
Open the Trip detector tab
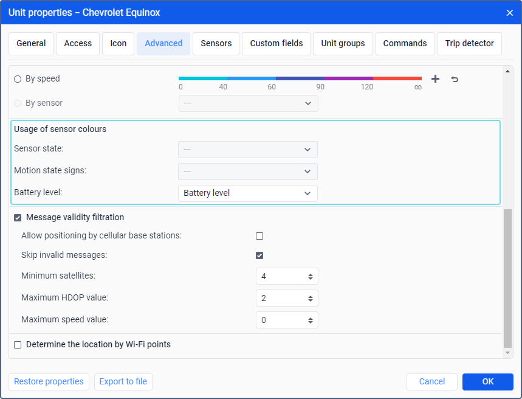click(469, 44)
